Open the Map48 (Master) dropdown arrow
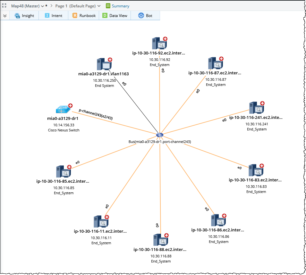 coord(42,6)
